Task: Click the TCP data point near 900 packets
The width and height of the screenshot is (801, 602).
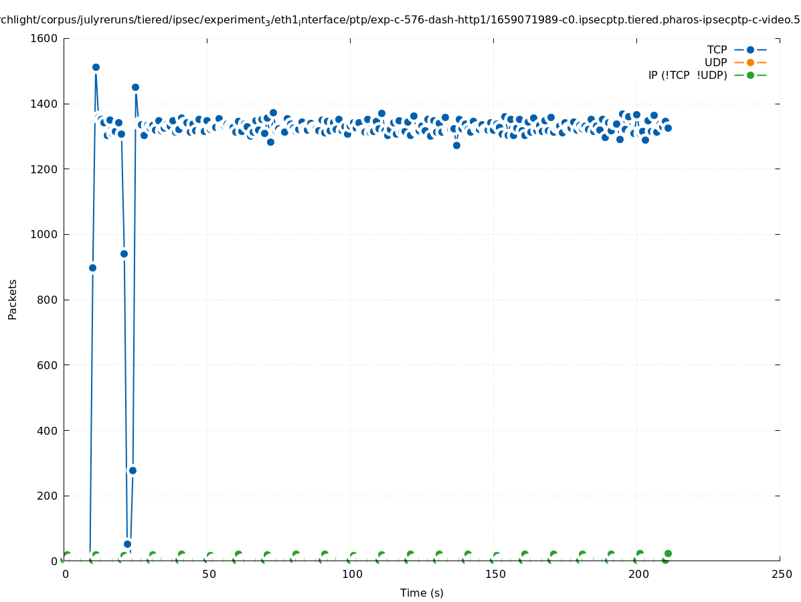Action: click(x=92, y=268)
